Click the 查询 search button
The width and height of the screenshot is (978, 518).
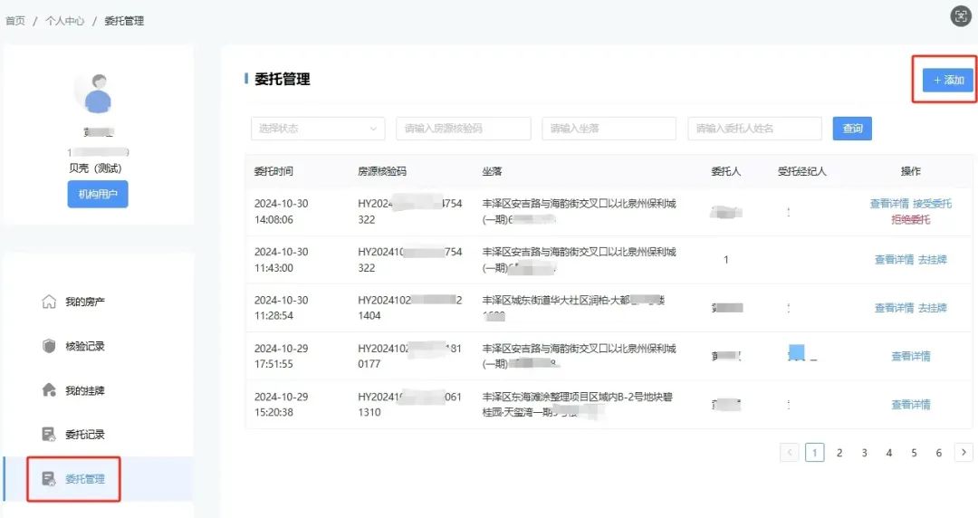(x=852, y=129)
